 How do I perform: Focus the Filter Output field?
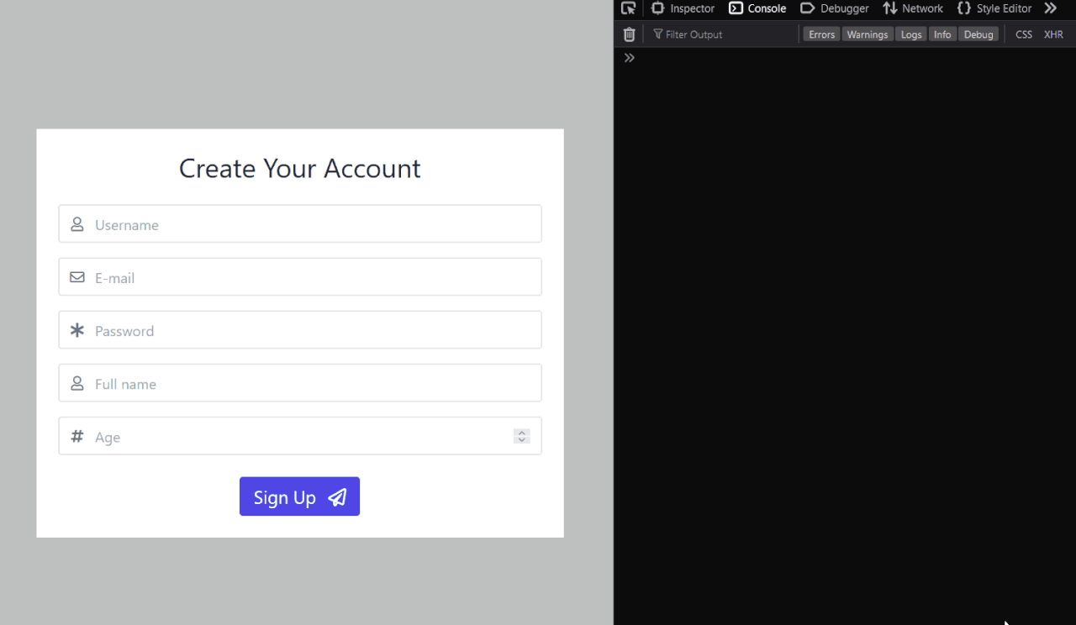(x=723, y=34)
